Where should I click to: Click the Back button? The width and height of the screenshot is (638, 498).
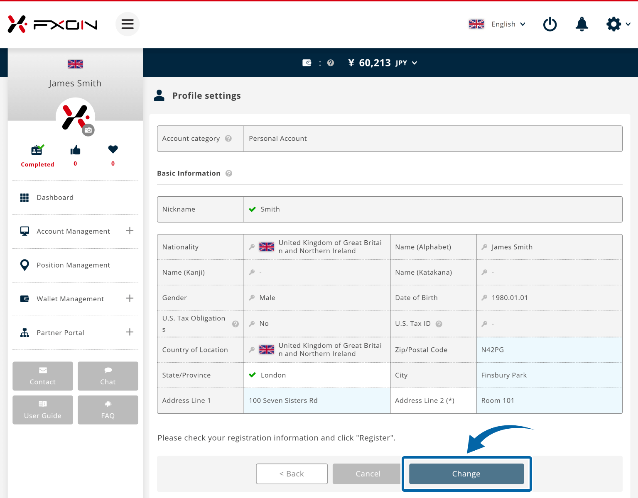tap(292, 474)
